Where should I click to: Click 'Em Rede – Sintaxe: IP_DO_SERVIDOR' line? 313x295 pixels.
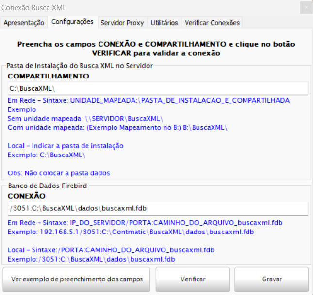145,223
